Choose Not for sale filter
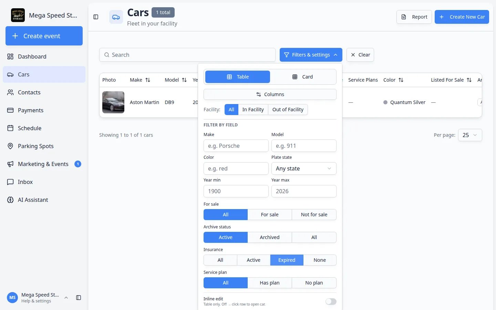This screenshot has height=310, width=496. click(x=314, y=215)
